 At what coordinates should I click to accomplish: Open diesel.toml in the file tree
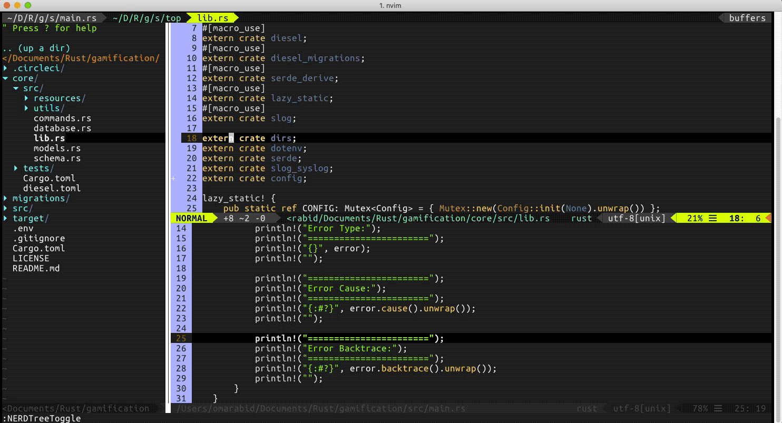click(52, 188)
